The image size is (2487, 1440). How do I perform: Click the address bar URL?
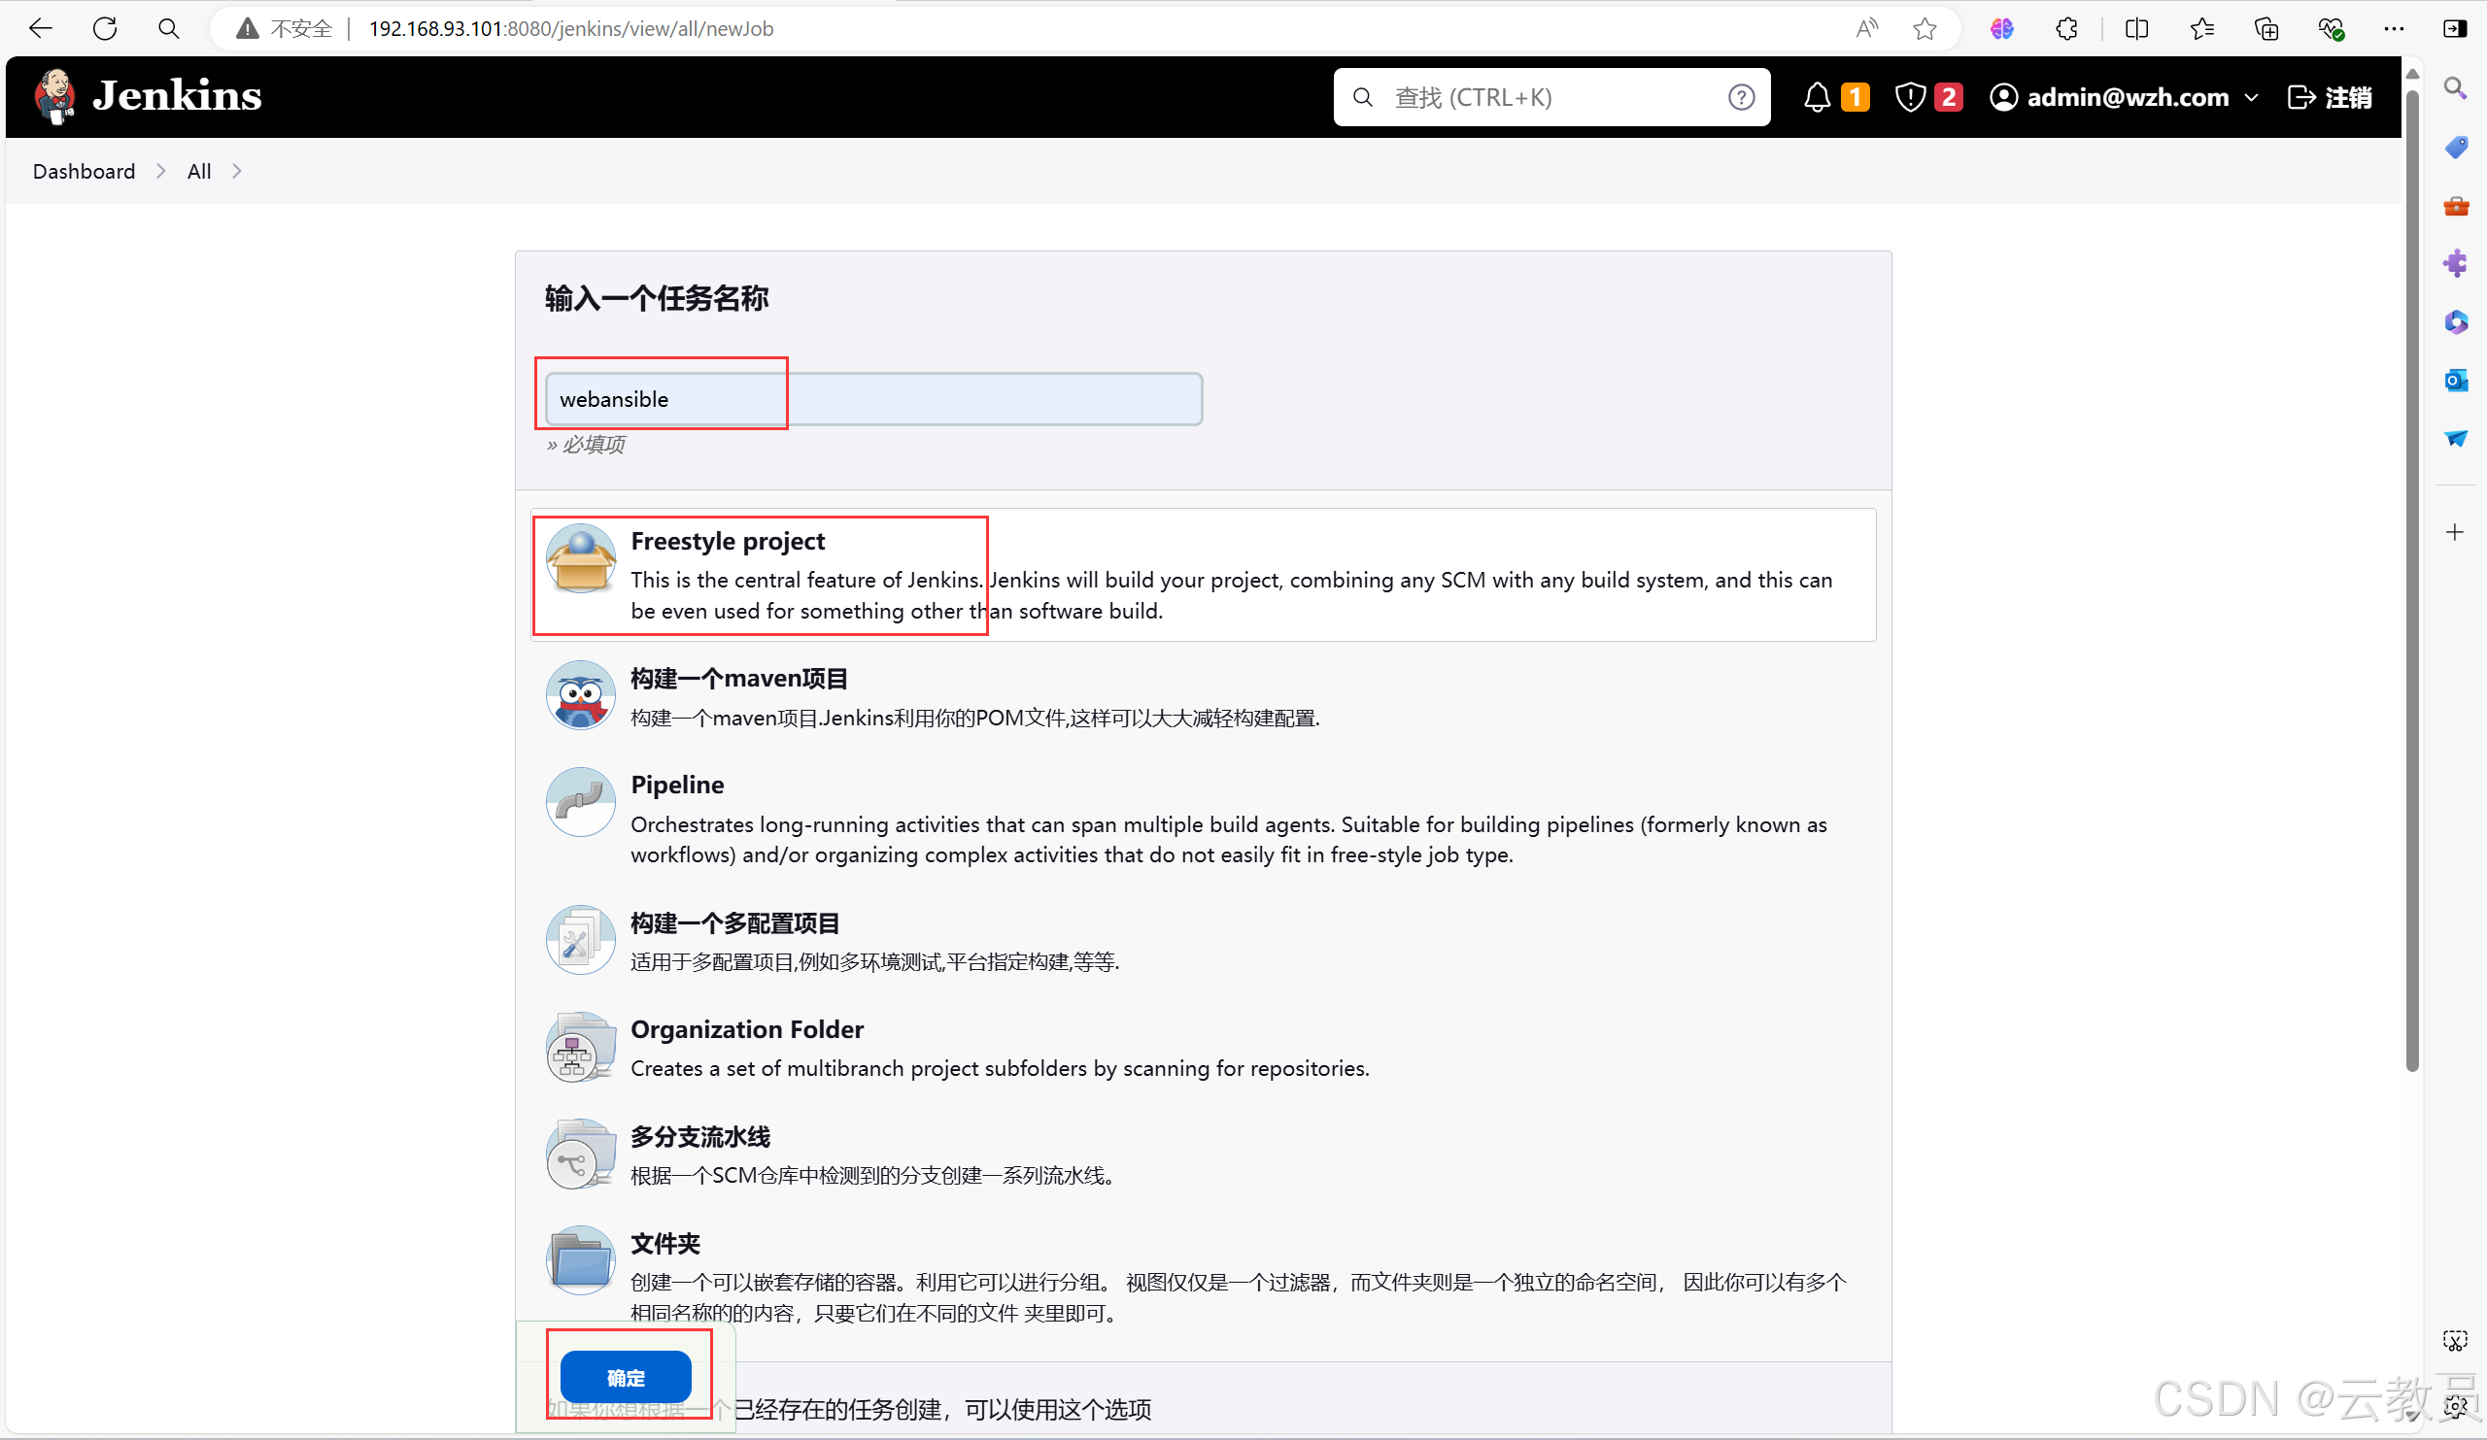point(570,28)
